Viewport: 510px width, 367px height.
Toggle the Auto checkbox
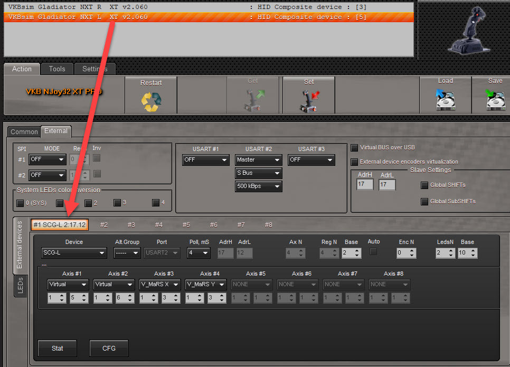pyautogui.click(x=373, y=251)
